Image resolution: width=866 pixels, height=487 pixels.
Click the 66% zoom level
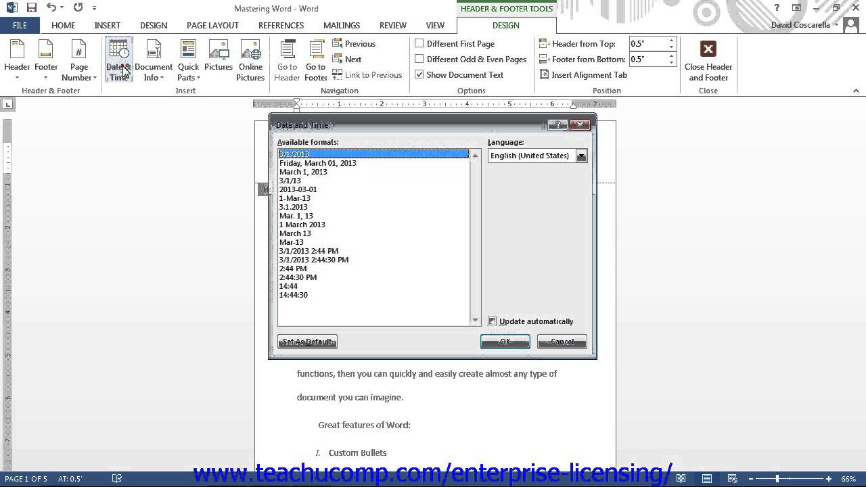tap(848, 479)
